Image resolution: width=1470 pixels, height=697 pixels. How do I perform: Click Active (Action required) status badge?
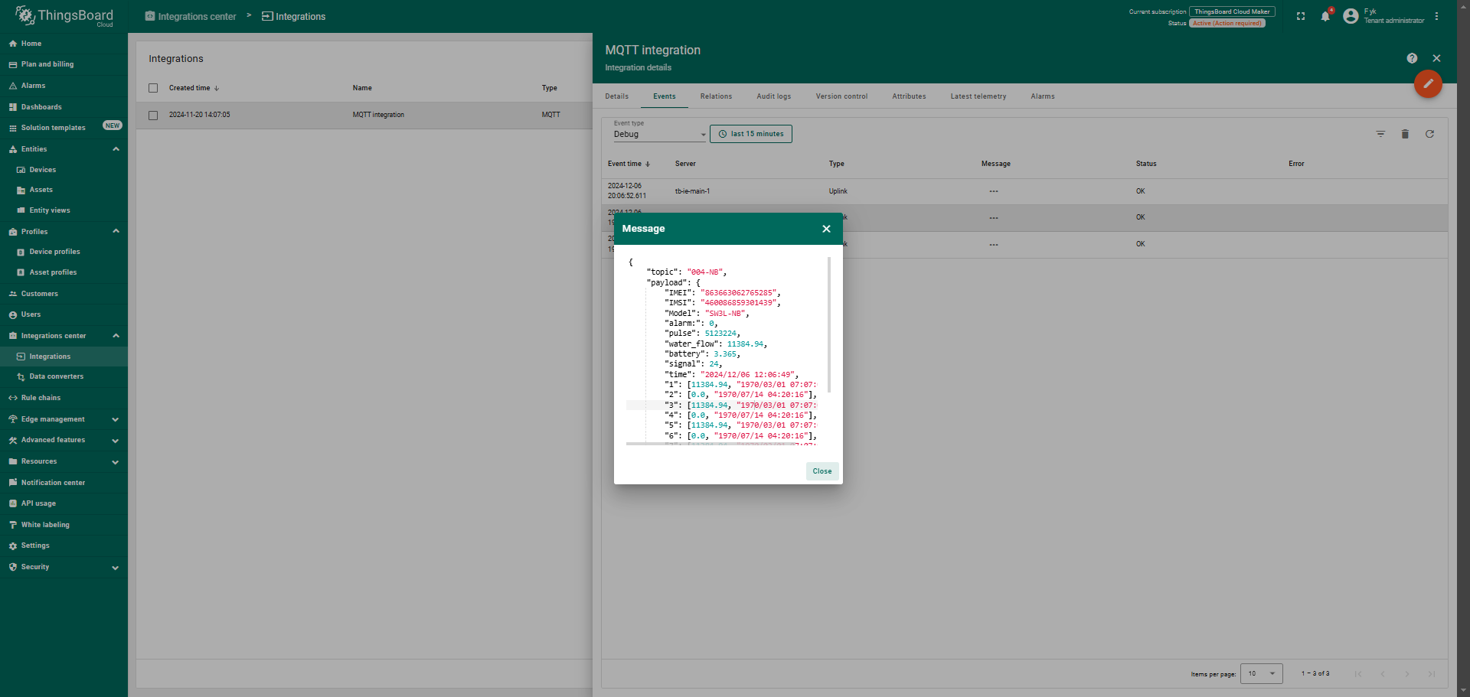click(x=1227, y=23)
